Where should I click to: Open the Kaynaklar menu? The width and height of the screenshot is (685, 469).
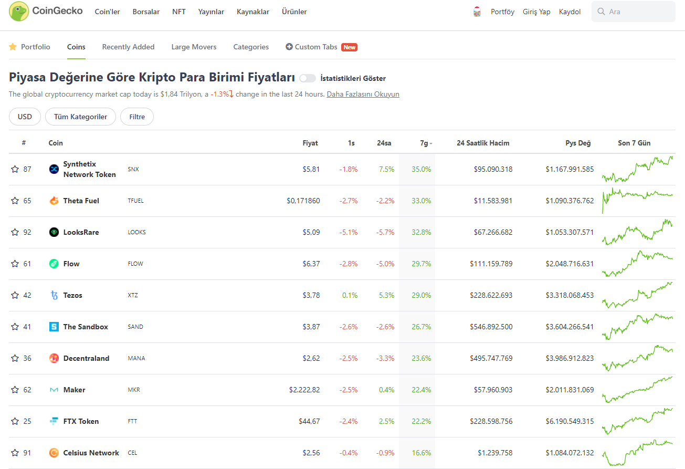click(253, 12)
